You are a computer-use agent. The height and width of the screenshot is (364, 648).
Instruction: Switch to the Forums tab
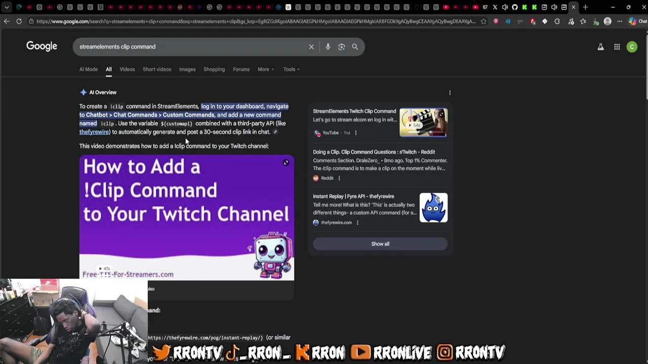coord(241,69)
